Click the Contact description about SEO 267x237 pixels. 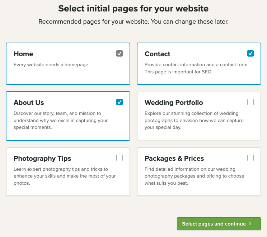point(178,72)
